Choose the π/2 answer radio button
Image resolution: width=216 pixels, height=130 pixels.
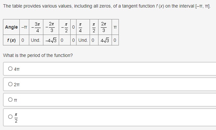(x=10, y=117)
